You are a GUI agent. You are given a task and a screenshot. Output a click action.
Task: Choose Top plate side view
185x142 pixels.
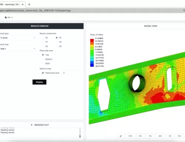[43, 55]
